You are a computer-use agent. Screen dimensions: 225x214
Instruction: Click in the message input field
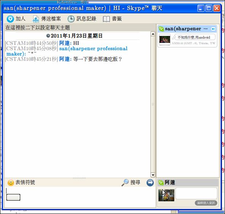[x=80, y=197]
